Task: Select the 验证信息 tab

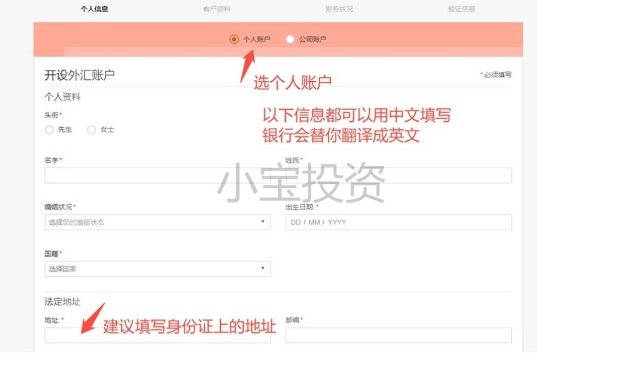Action: (x=461, y=9)
